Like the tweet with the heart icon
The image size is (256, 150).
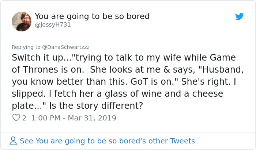pos(16,118)
